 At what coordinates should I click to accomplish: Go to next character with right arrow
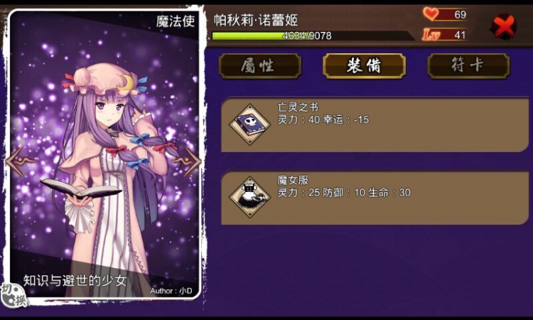188,161
